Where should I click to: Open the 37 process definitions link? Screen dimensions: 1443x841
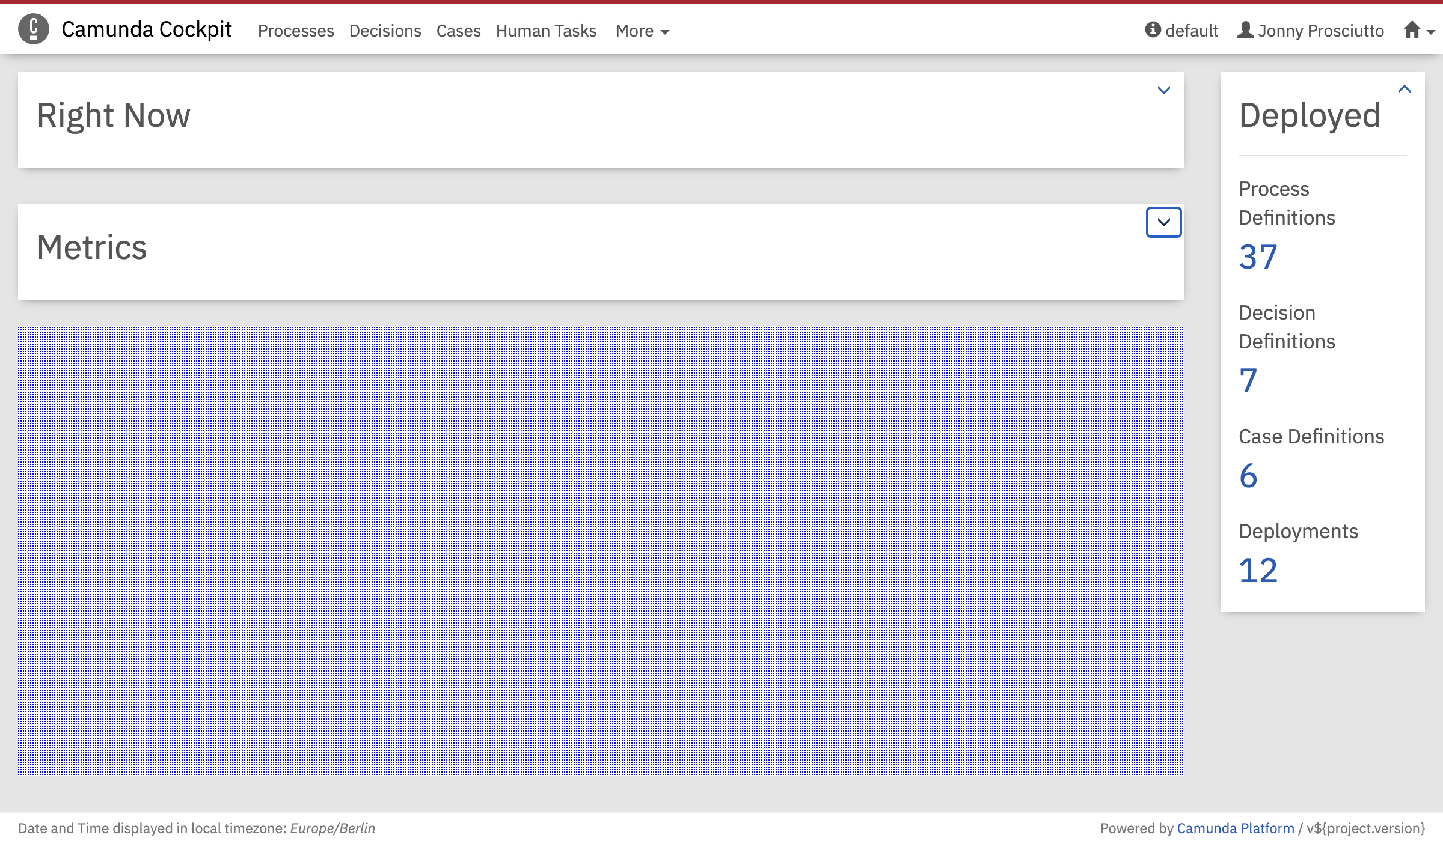pos(1258,257)
